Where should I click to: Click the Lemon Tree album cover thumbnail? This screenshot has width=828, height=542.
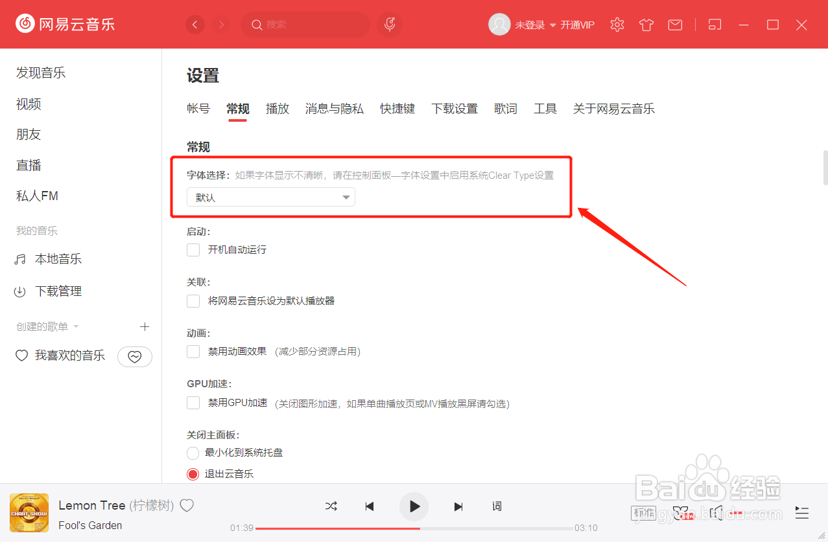click(x=29, y=513)
